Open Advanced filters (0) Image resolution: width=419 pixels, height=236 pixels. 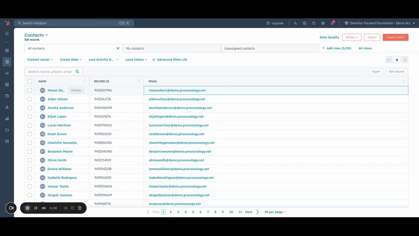(x=170, y=60)
